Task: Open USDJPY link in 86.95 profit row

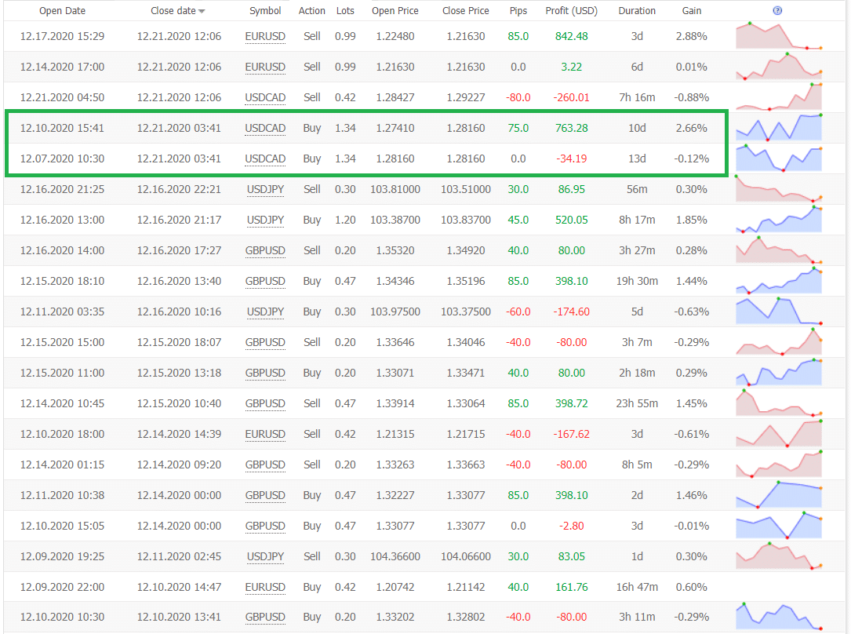Action: pyautogui.click(x=265, y=189)
